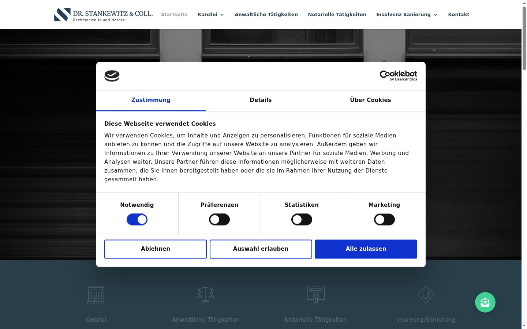Enable the Marketing cookie switch
This screenshot has height=329, width=527.
tap(384, 219)
